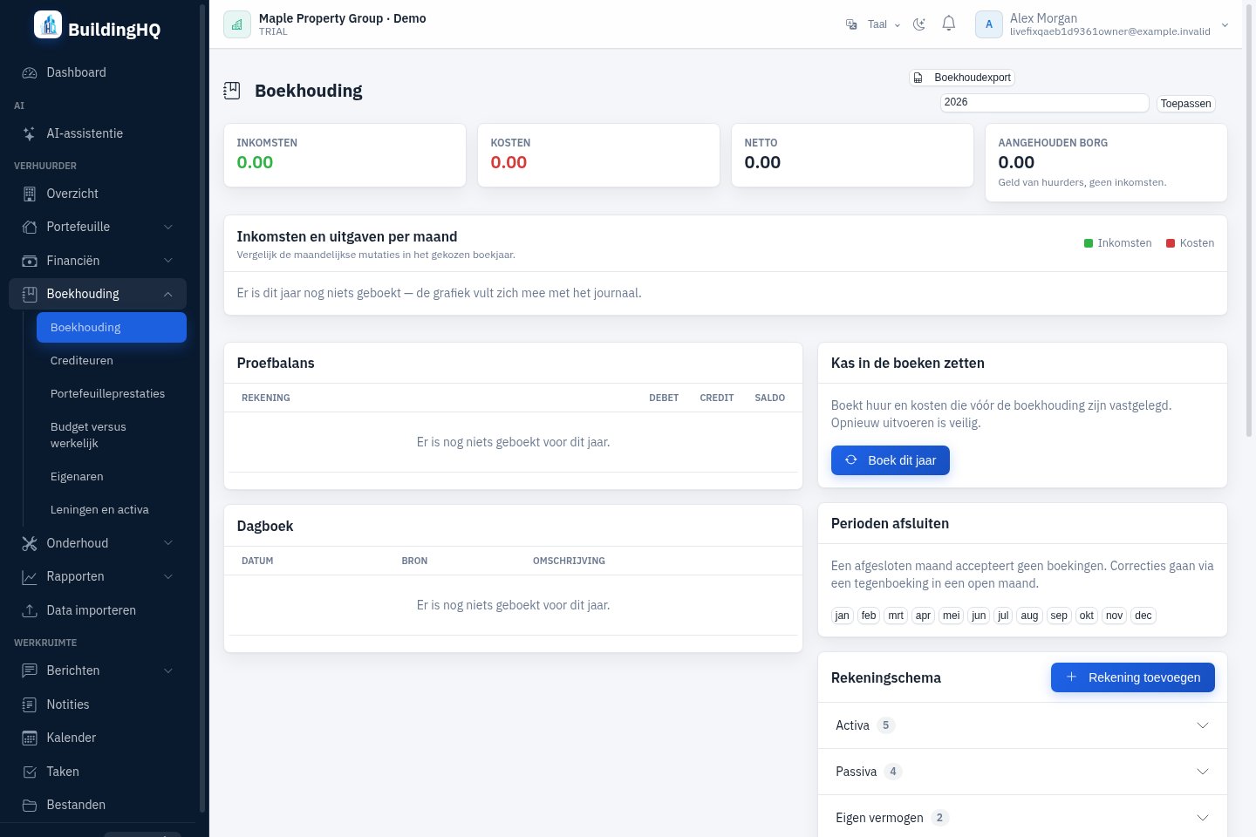Select Boekhouding submenu item
The image size is (1256, 837).
112,327
